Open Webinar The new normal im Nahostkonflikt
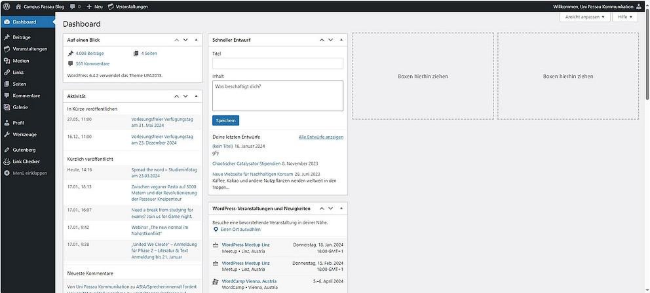This screenshot has height=293, width=650. [x=160, y=230]
